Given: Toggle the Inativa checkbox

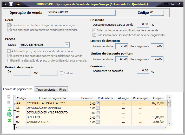Looking at the screenshot, I should coord(61,73).
